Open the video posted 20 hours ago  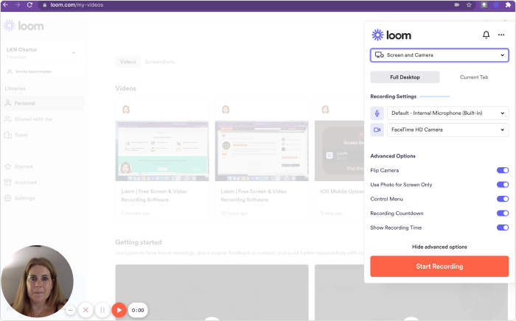[x=262, y=151]
